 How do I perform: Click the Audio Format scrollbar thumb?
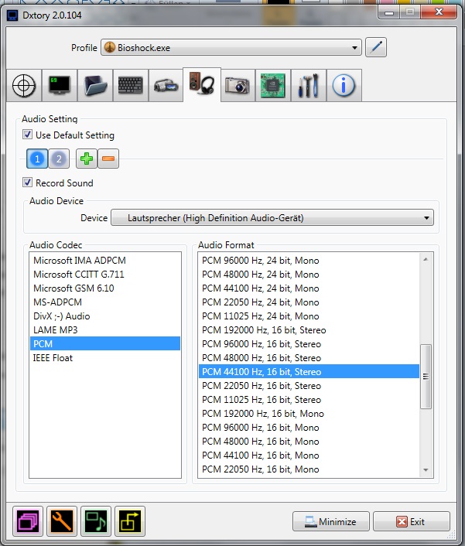(426, 377)
